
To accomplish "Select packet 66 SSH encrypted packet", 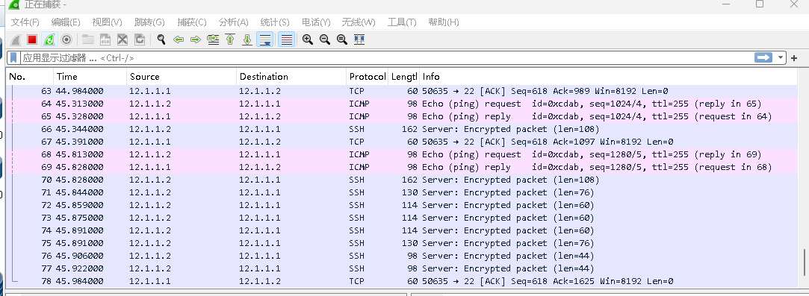I will (x=403, y=129).
